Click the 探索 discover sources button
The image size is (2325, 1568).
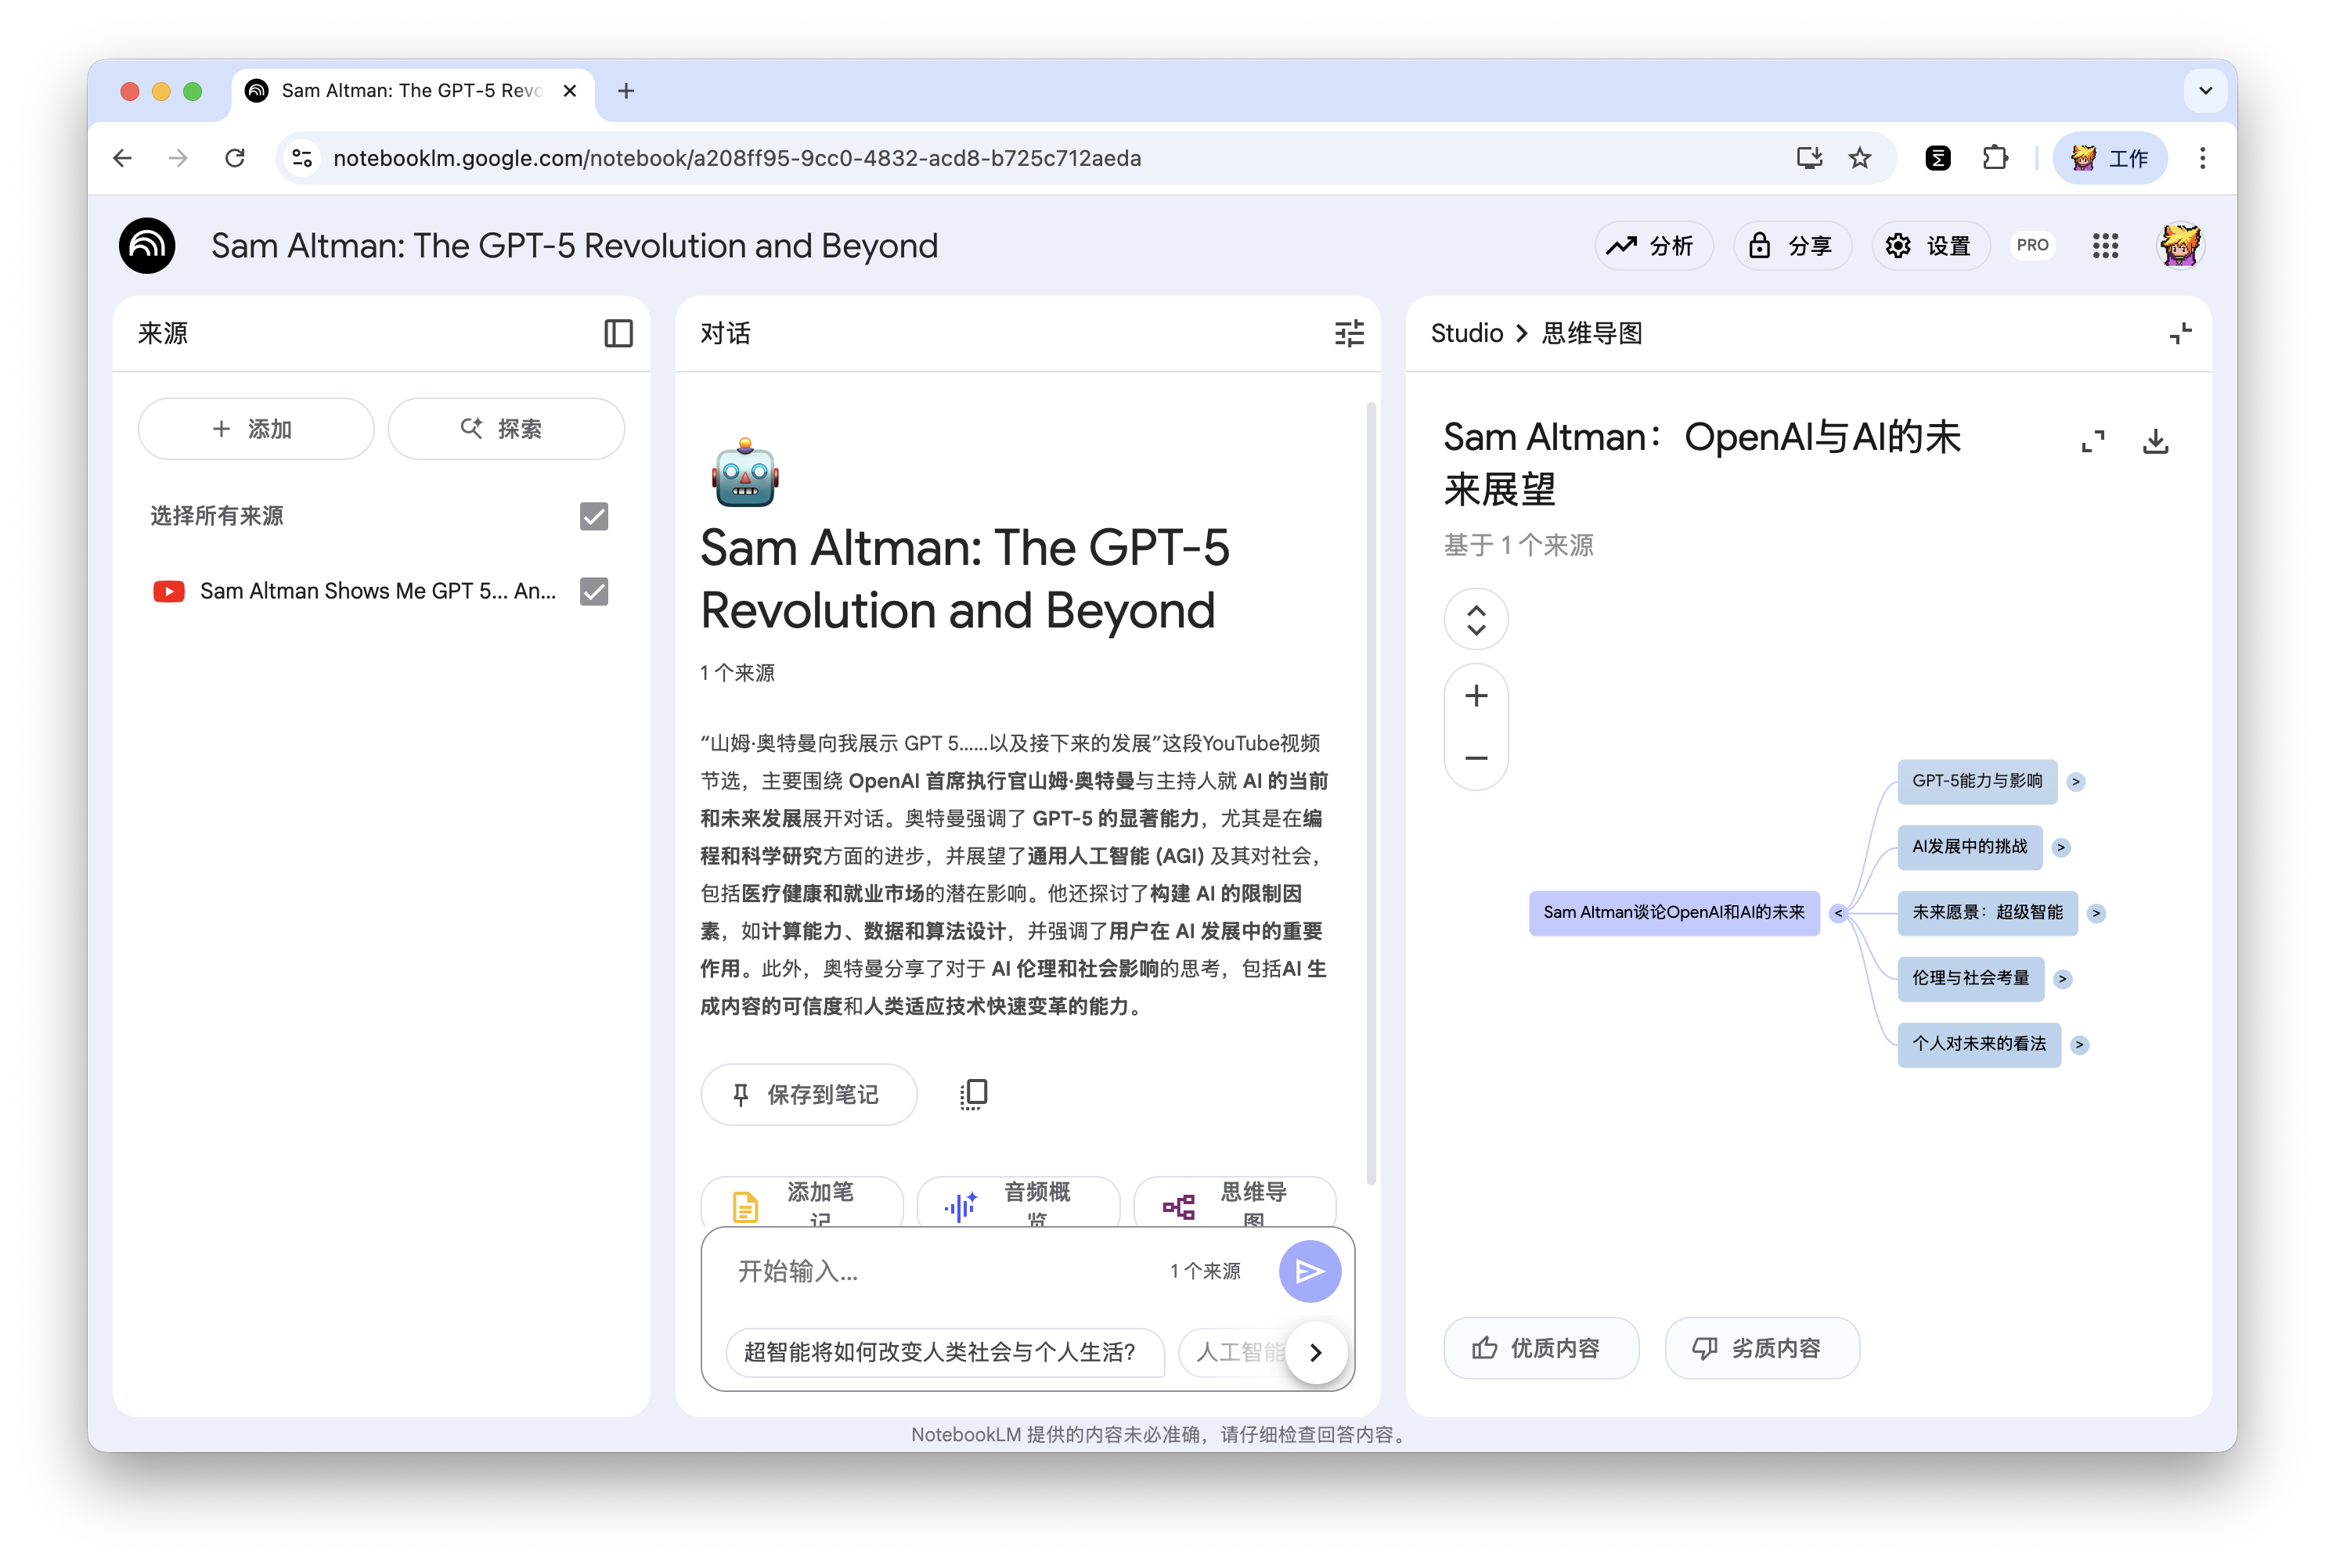pyautogui.click(x=505, y=429)
